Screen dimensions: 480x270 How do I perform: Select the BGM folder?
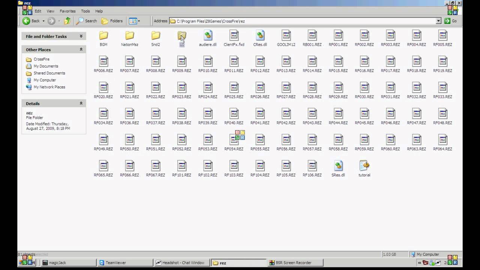pyautogui.click(x=103, y=39)
